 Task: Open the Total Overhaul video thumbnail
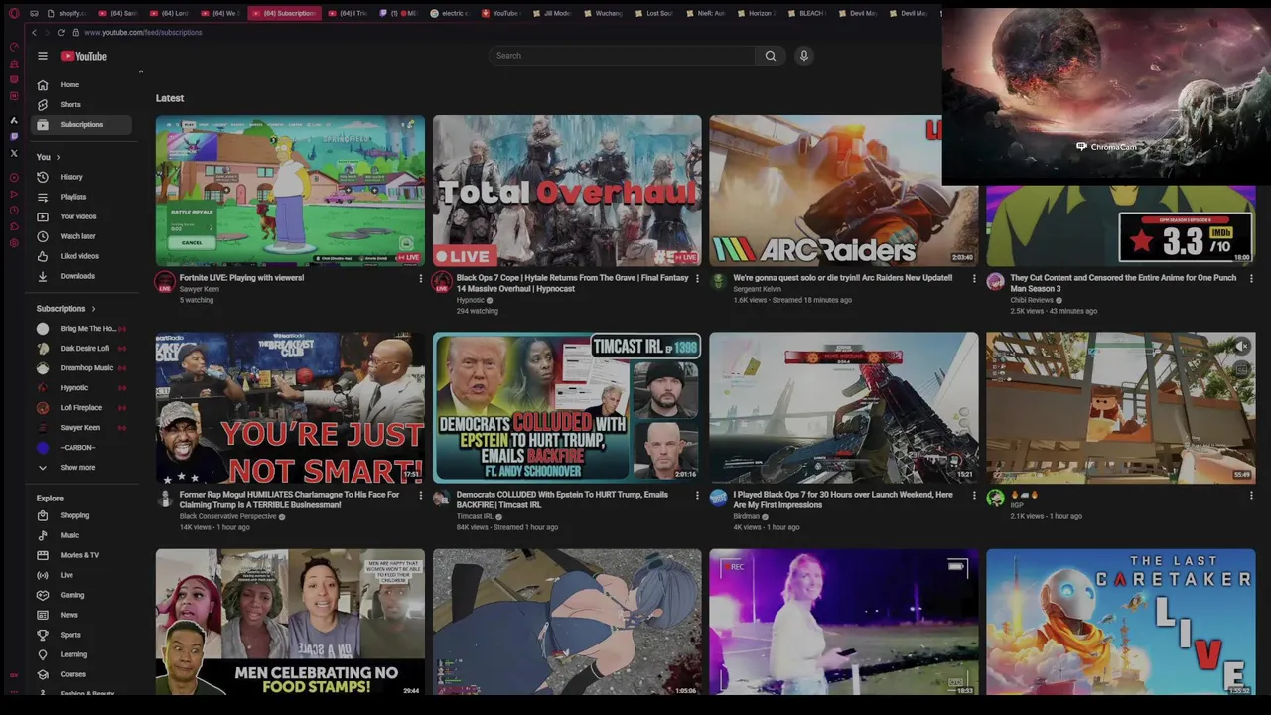(567, 191)
